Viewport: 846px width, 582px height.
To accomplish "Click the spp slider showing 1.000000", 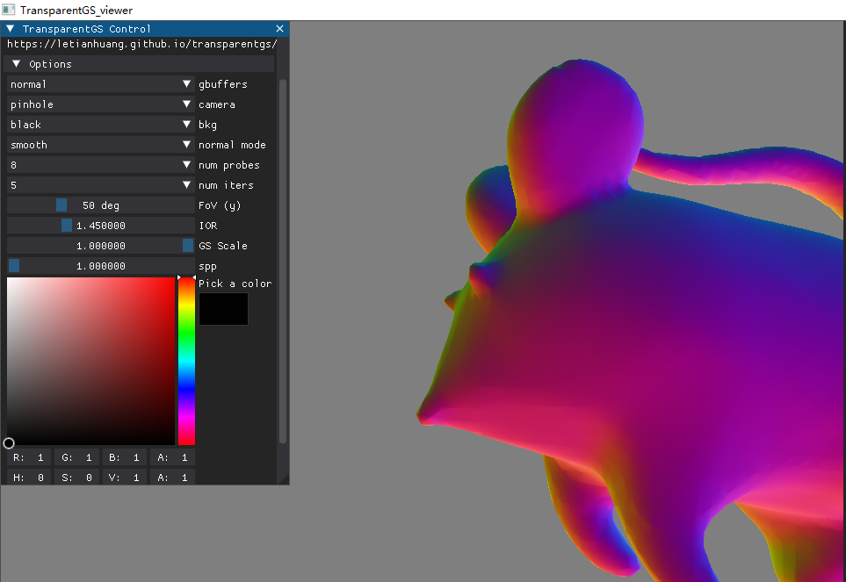I will click(x=101, y=266).
